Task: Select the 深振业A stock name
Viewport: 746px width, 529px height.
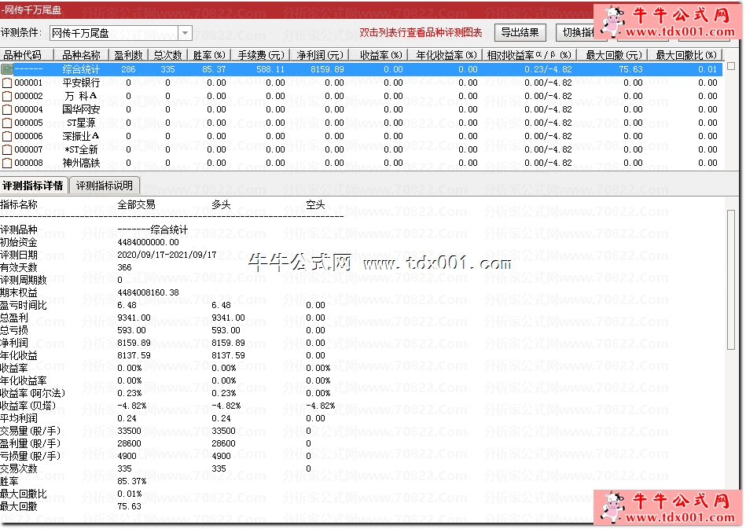Action: pyautogui.click(x=81, y=136)
